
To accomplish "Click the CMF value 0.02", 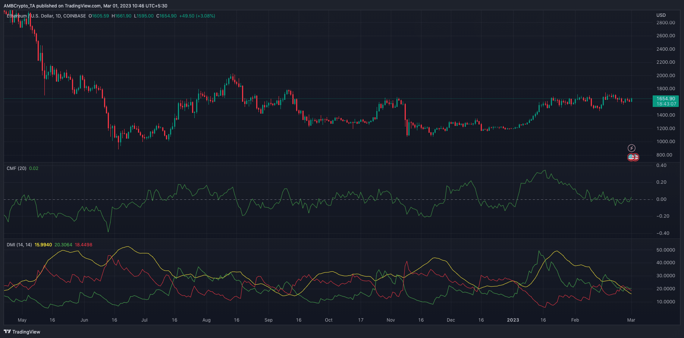I will [x=34, y=168].
